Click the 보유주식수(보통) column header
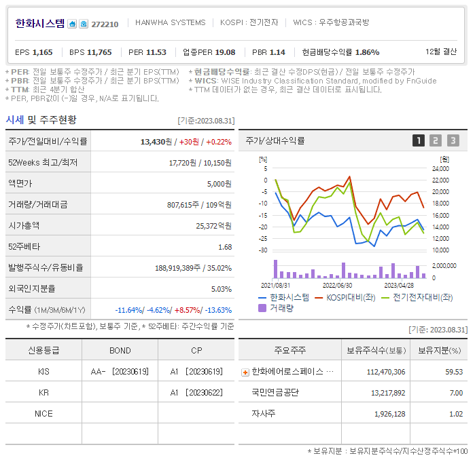Image resolution: width=475 pixels, height=460 pixels. pos(376,351)
